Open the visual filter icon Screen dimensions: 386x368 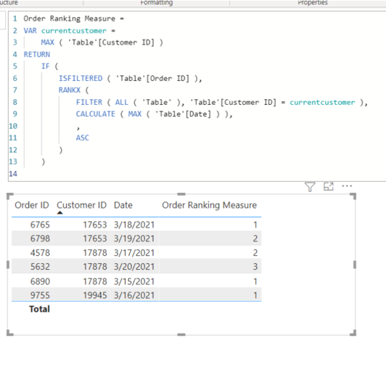[310, 187]
